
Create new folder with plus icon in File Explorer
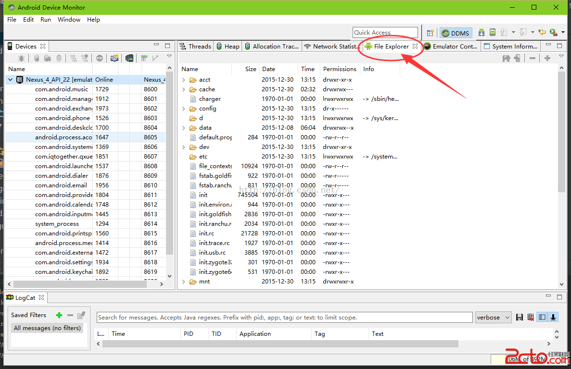(547, 58)
